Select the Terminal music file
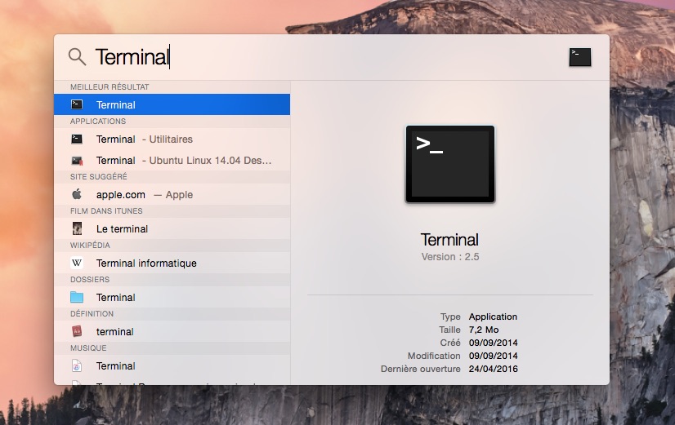 click(x=172, y=366)
